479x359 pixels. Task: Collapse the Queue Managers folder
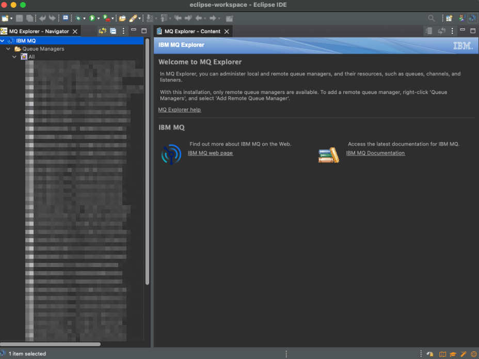coord(8,49)
